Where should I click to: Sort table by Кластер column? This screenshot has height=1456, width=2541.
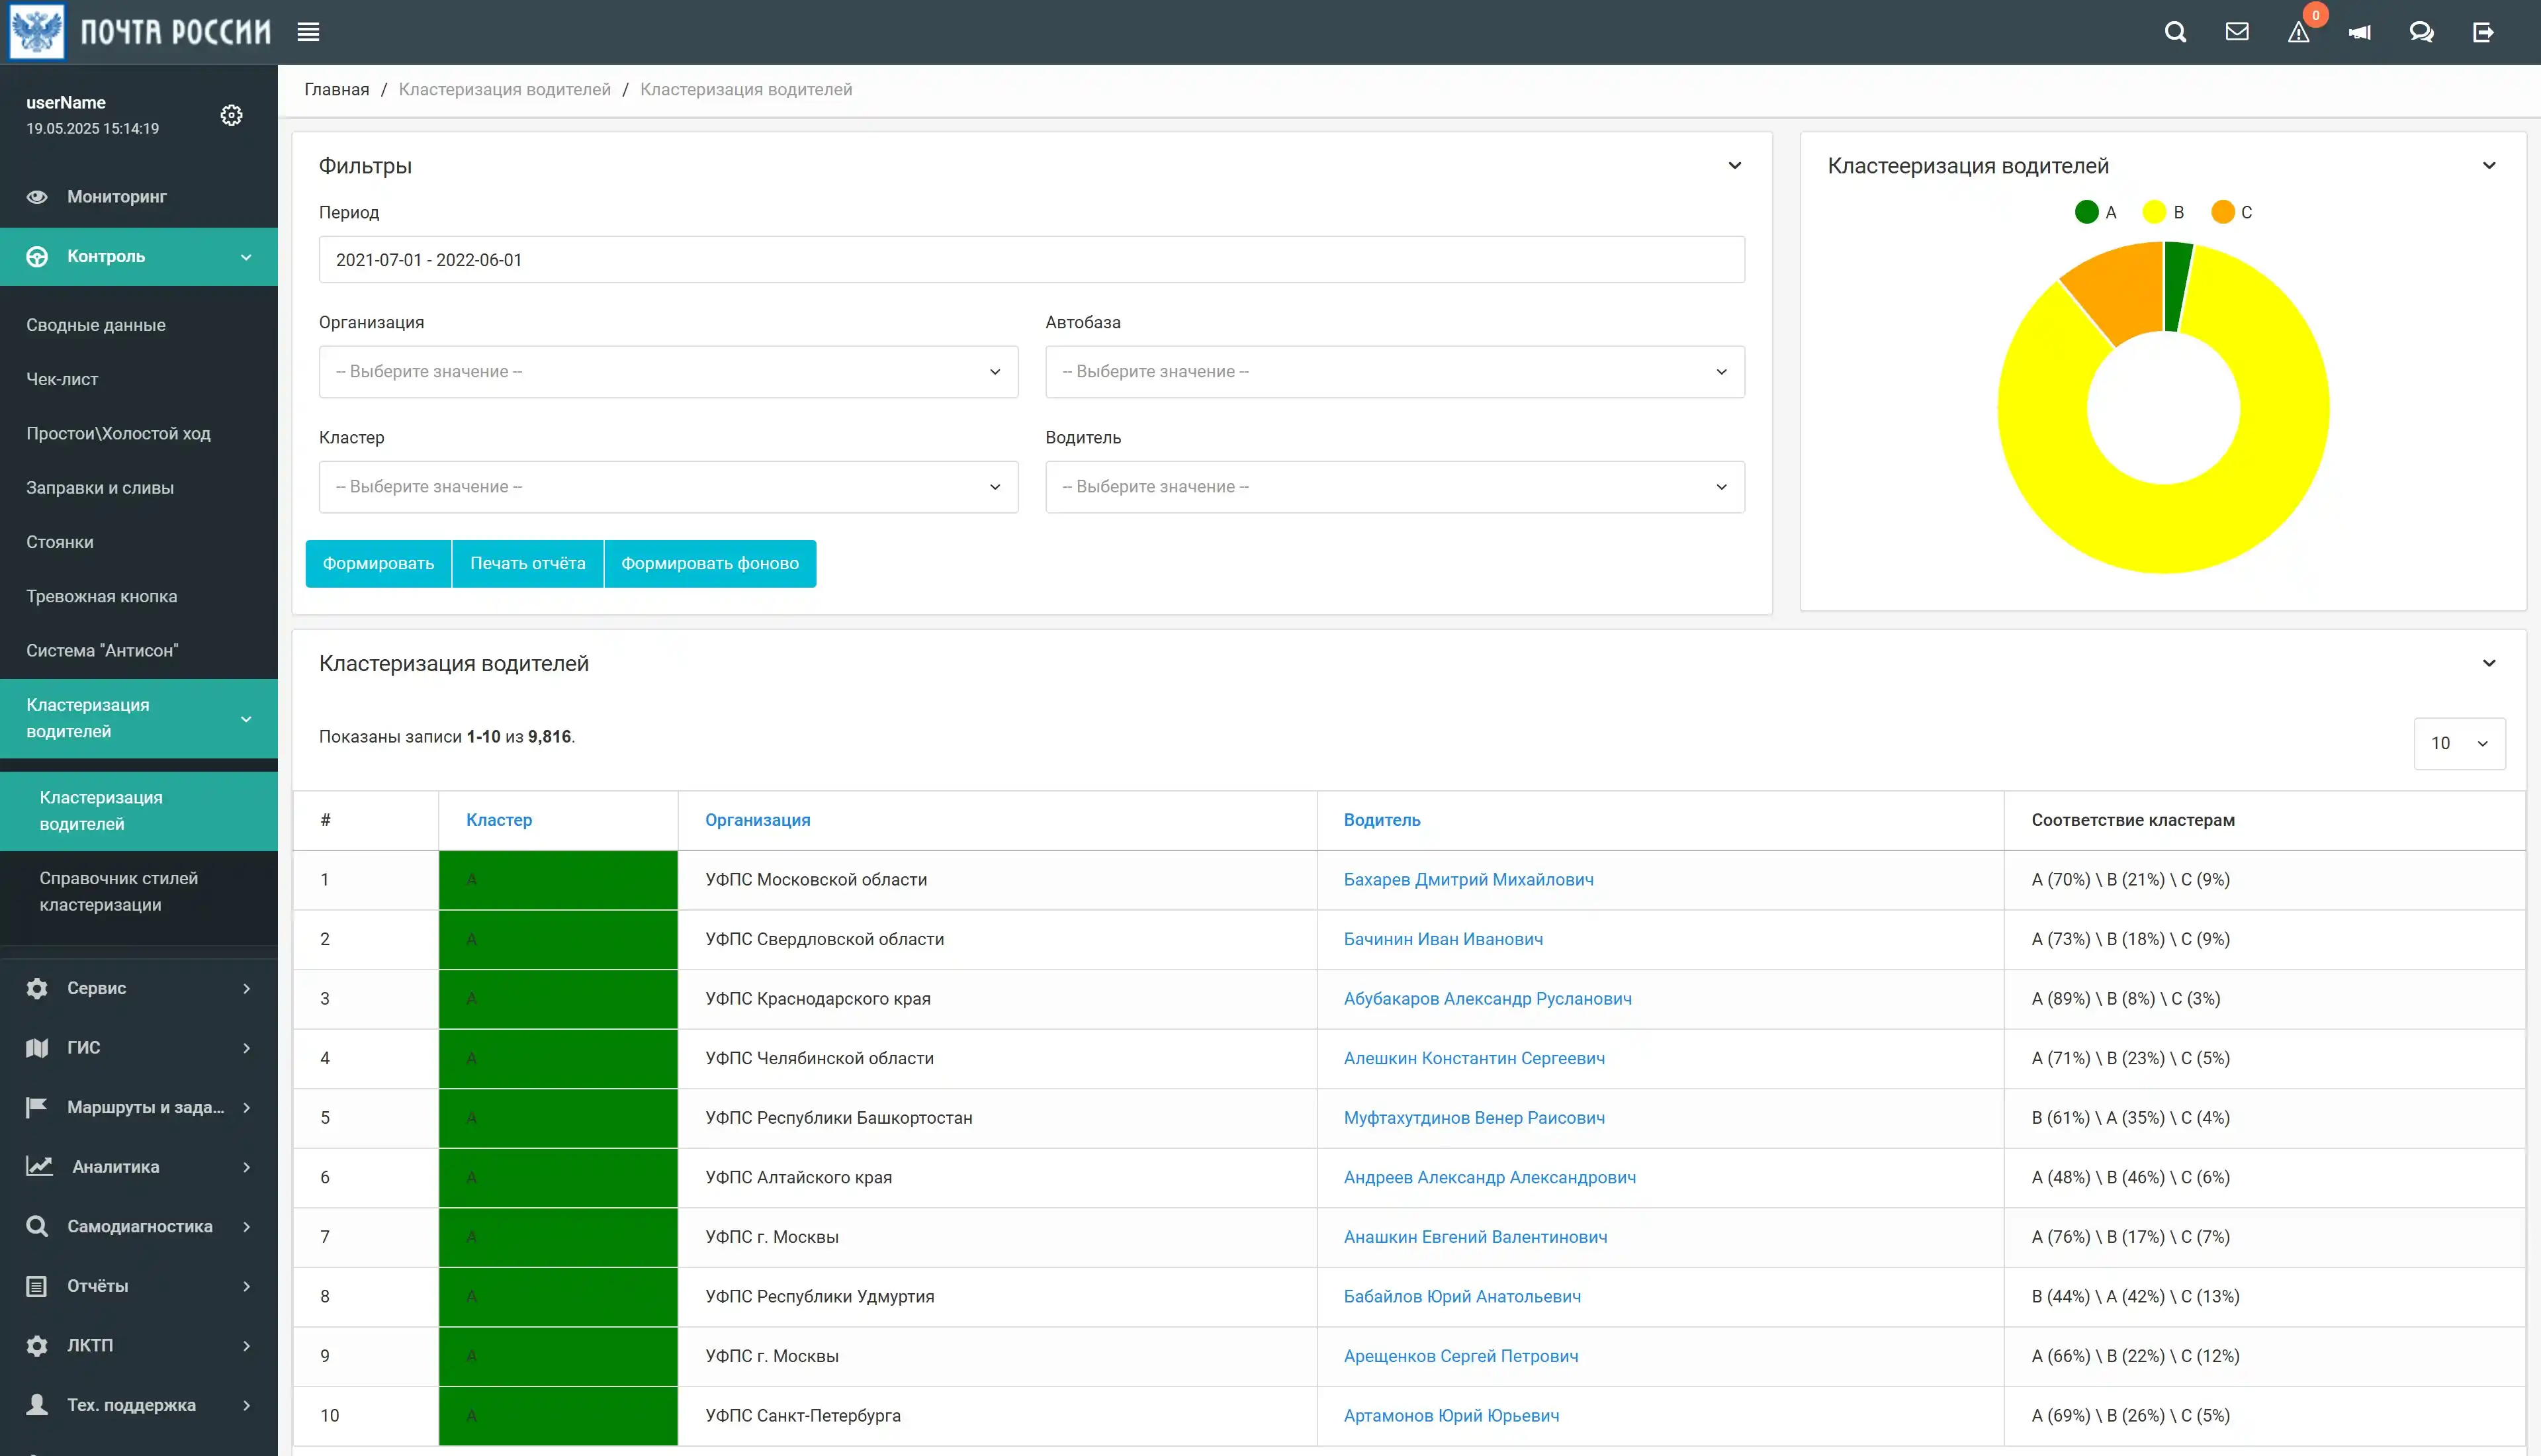point(499,820)
